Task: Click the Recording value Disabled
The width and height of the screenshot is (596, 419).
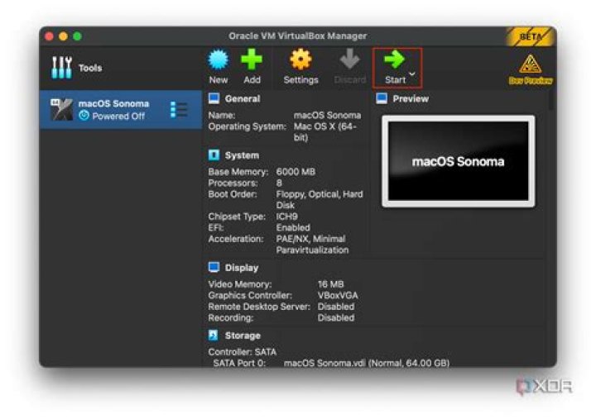Action: (x=335, y=317)
